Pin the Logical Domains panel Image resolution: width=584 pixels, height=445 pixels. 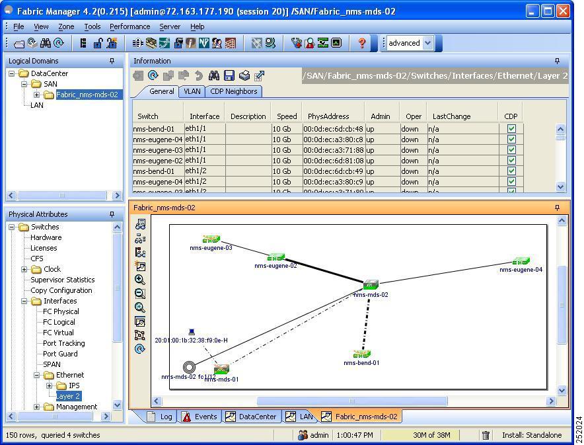point(112,61)
